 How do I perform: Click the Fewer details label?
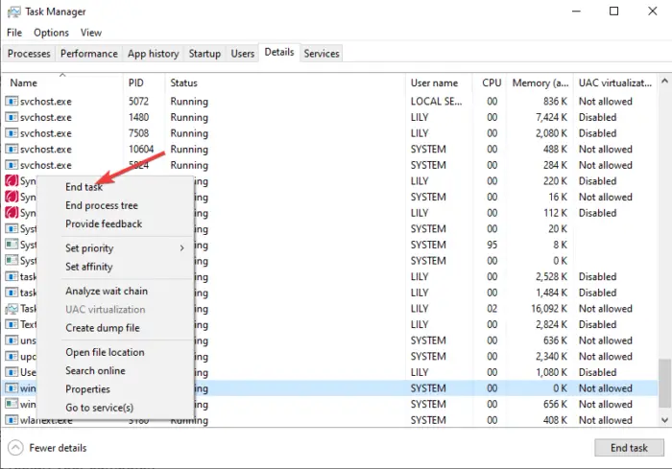click(58, 448)
